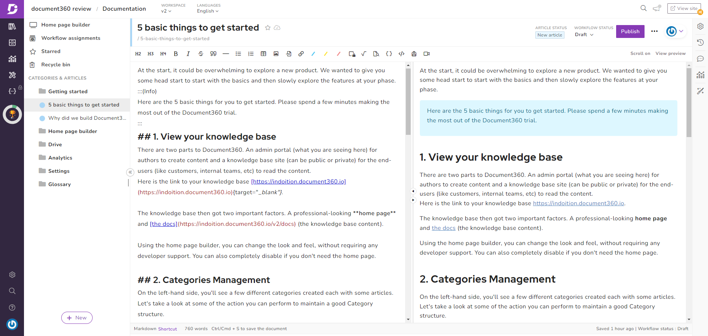Image resolution: width=708 pixels, height=336 pixels.
Task: Insert yellow warning callout
Action: (x=326, y=54)
